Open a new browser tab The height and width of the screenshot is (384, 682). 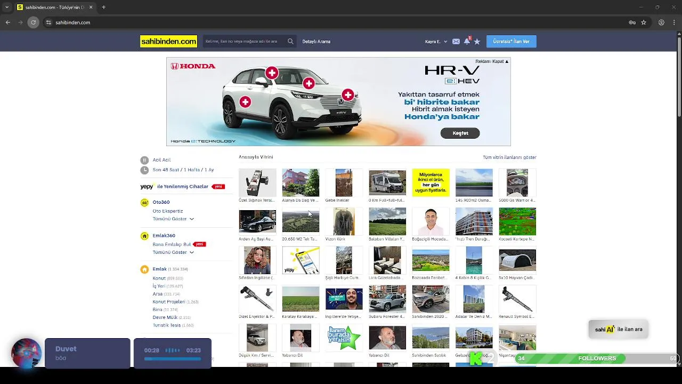pos(103,7)
